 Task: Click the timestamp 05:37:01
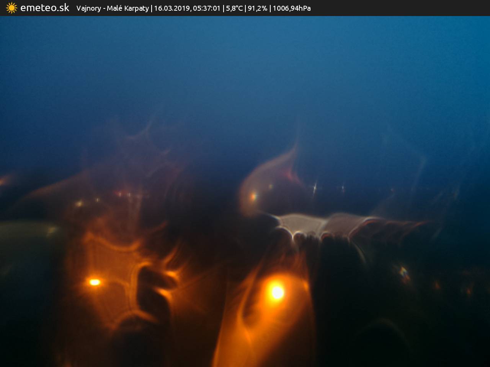207,8
